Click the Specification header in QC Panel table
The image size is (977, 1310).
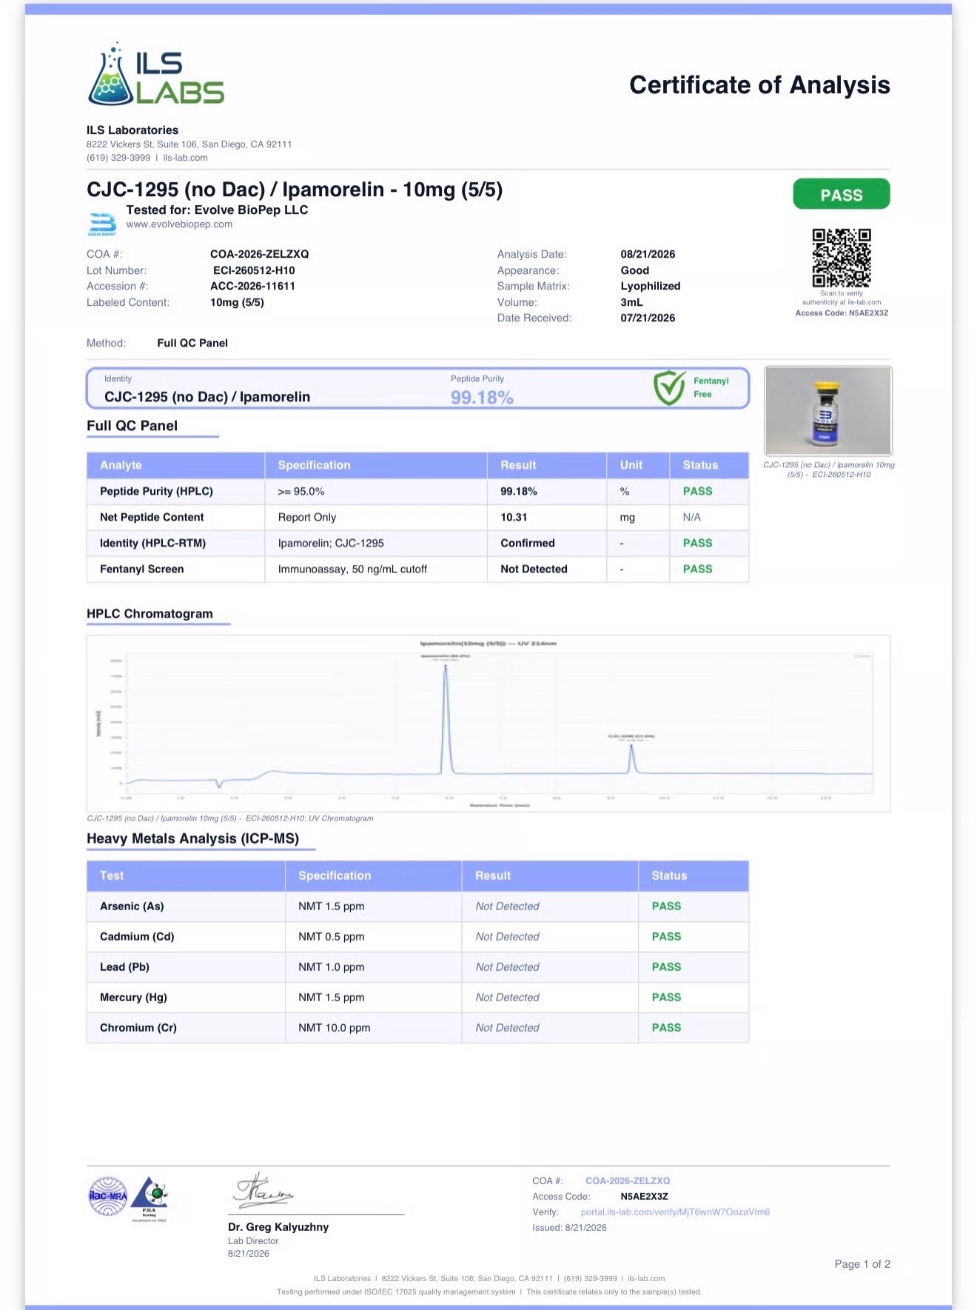click(314, 465)
